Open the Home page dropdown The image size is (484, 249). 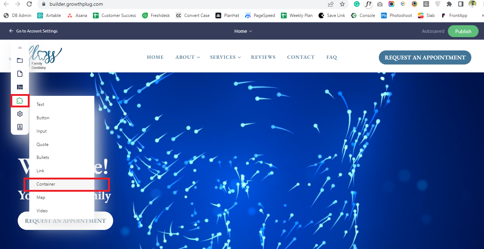pos(243,31)
